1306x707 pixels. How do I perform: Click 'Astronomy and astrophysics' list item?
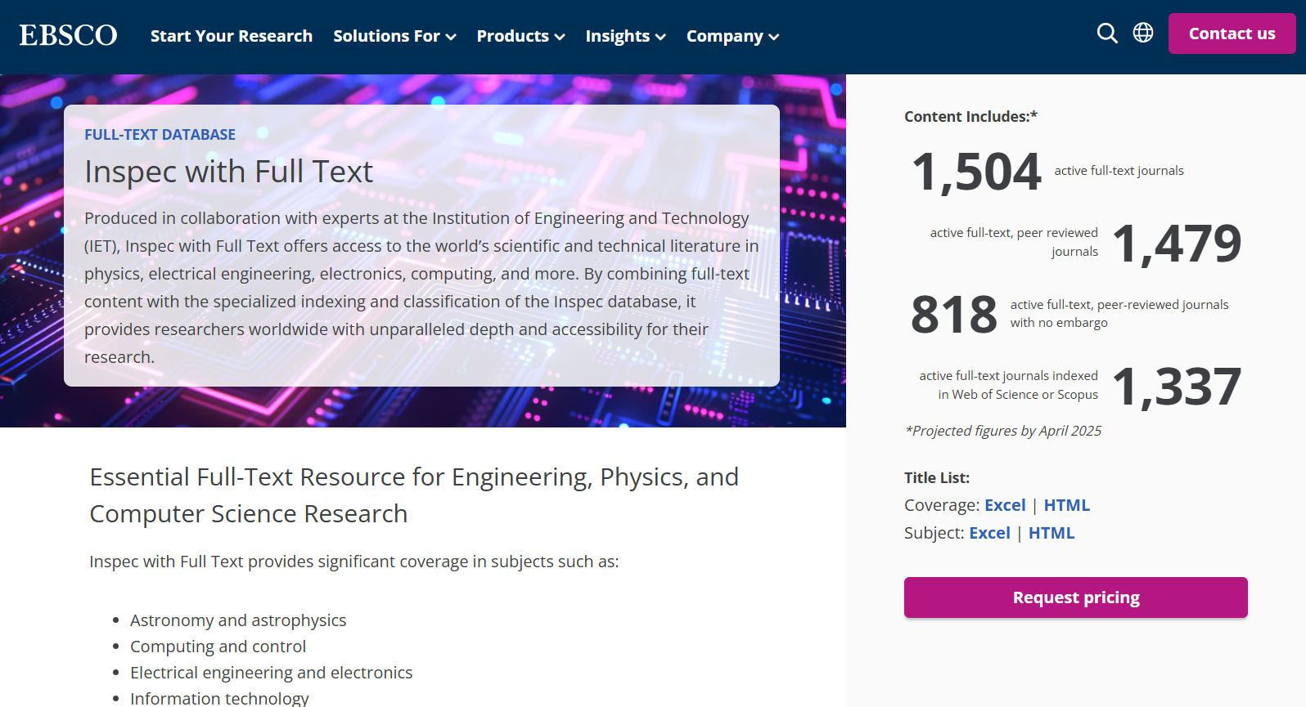click(x=238, y=620)
